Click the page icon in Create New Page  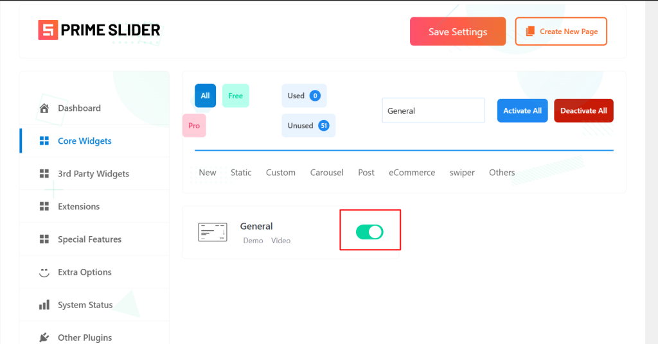pyautogui.click(x=530, y=31)
